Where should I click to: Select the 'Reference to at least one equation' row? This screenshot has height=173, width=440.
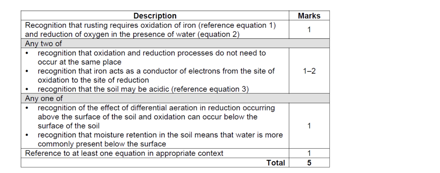[x=124, y=153]
